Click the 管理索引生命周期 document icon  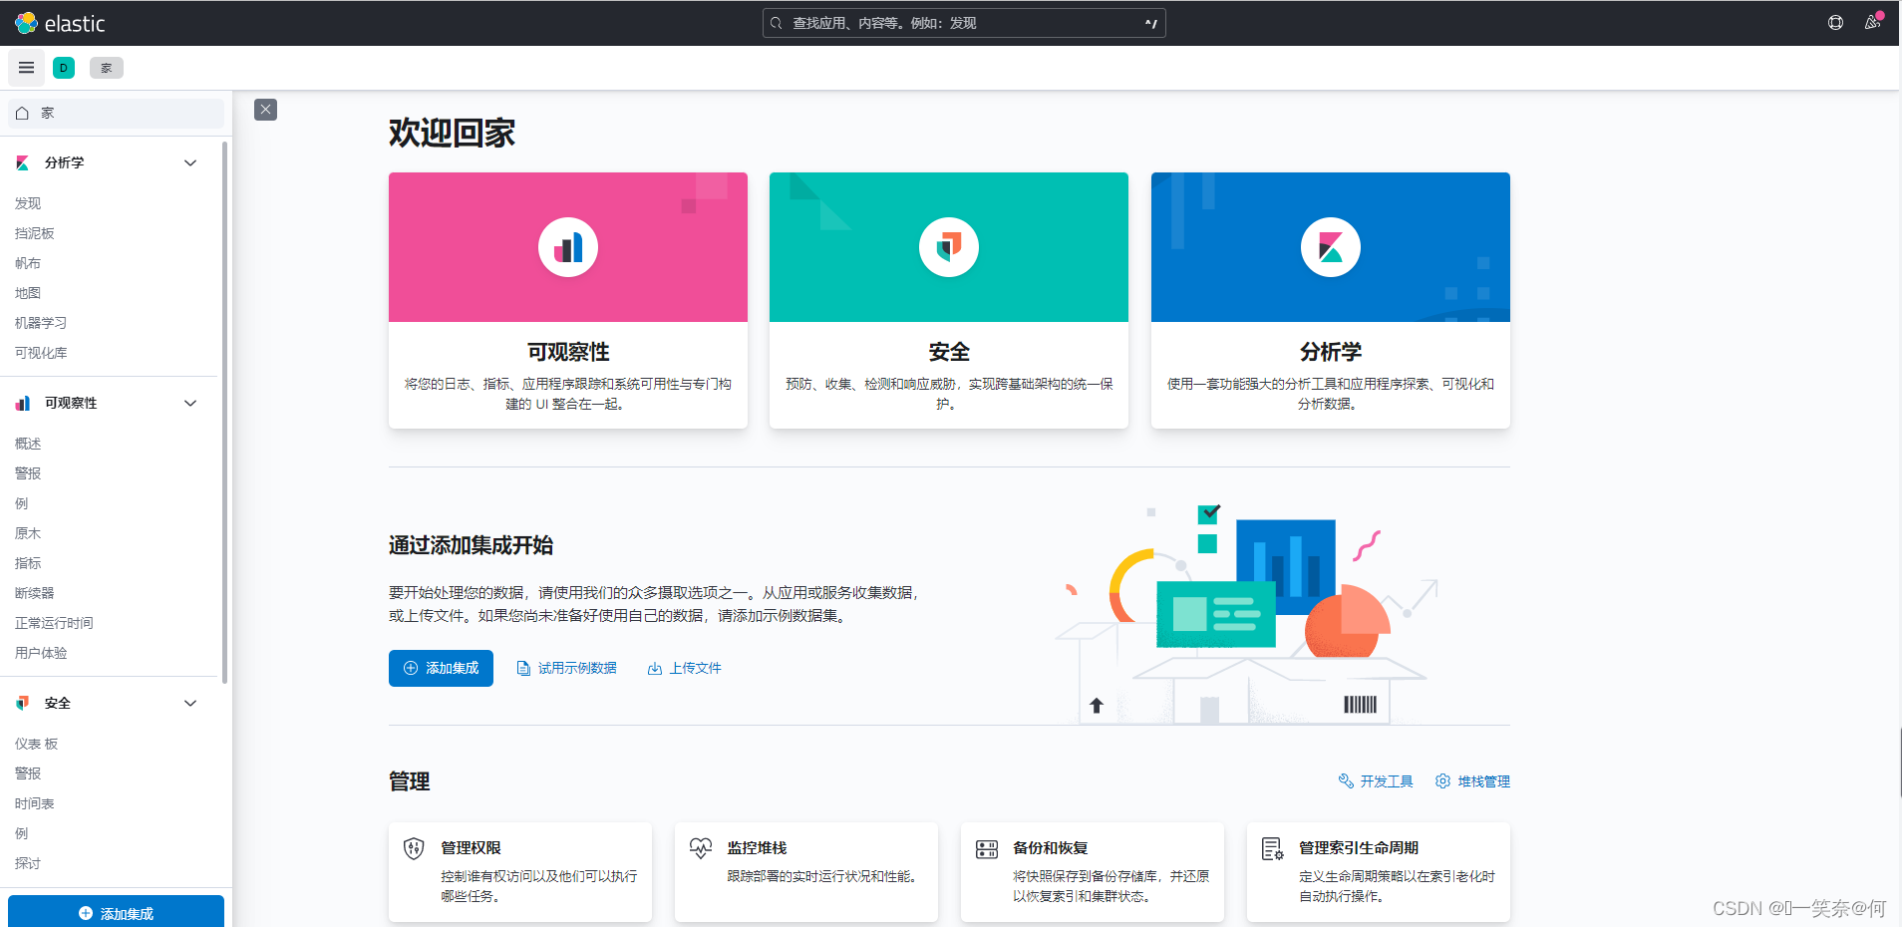(1273, 848)
